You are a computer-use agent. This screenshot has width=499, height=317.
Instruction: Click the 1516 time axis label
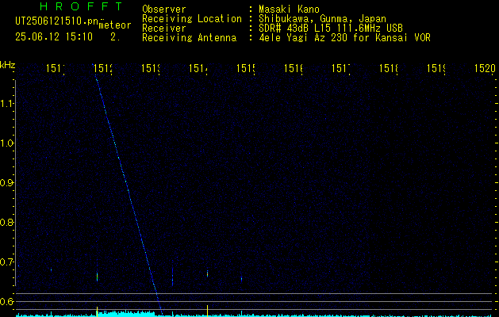point(294,68)
